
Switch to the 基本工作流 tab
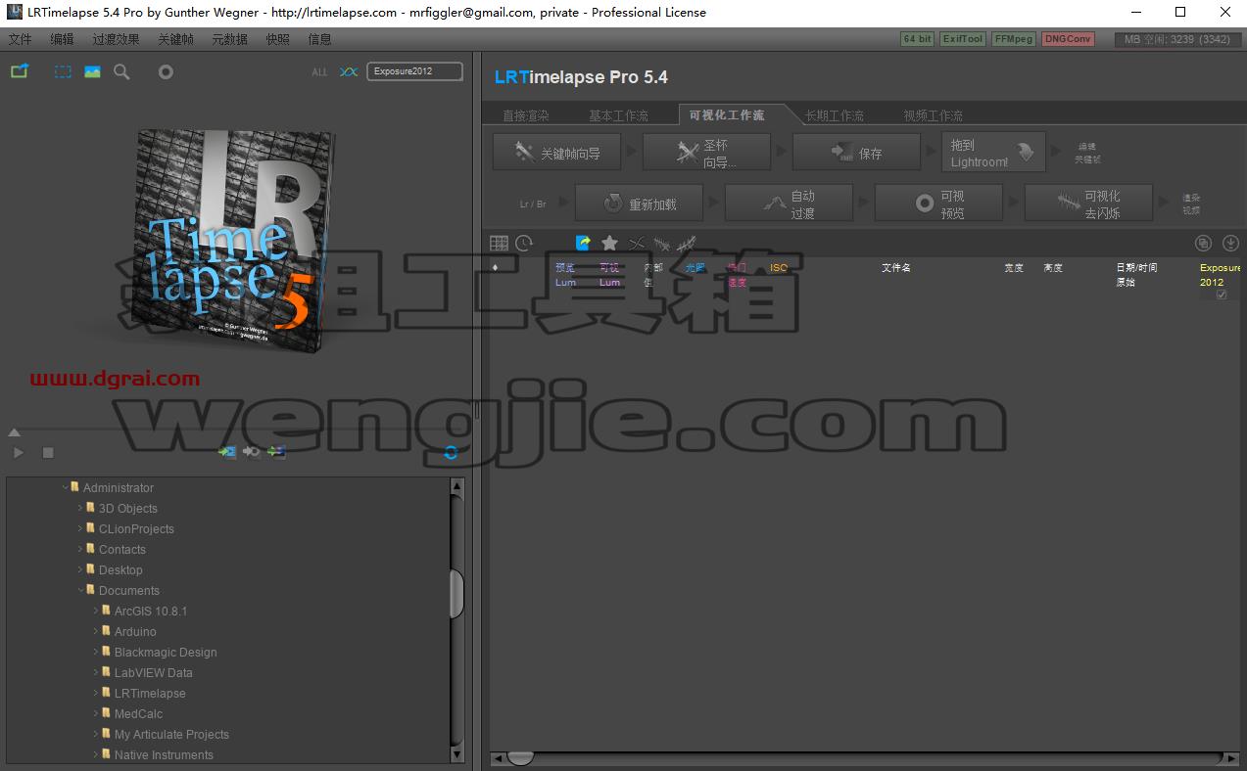pos(618,115)
